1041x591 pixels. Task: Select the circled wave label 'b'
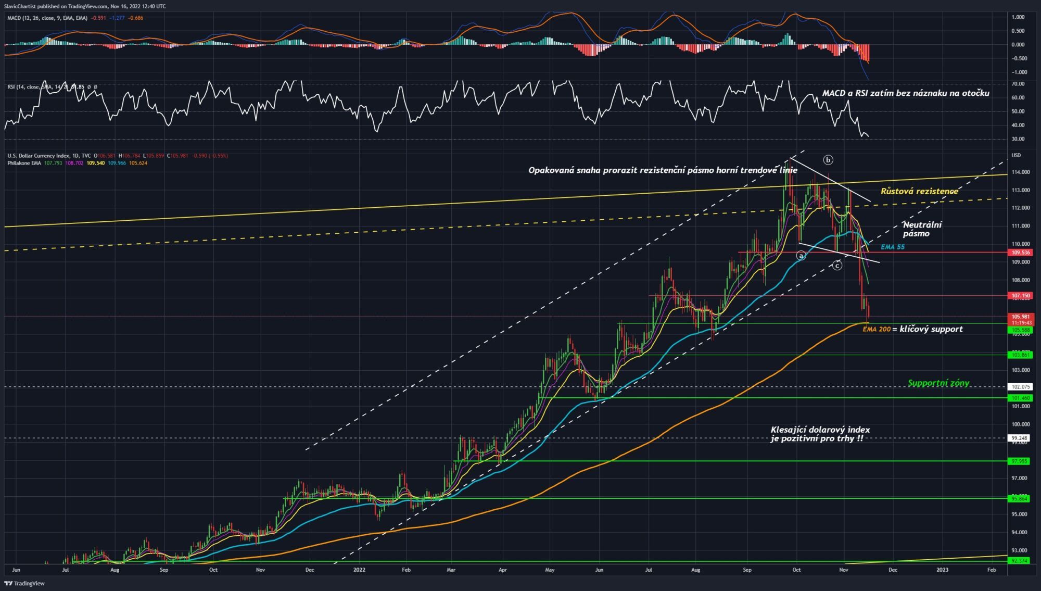click(x=828, y=160)
